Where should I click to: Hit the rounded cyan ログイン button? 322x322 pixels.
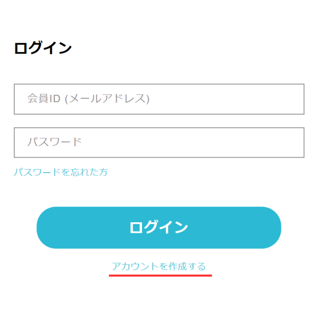(159, 227)
